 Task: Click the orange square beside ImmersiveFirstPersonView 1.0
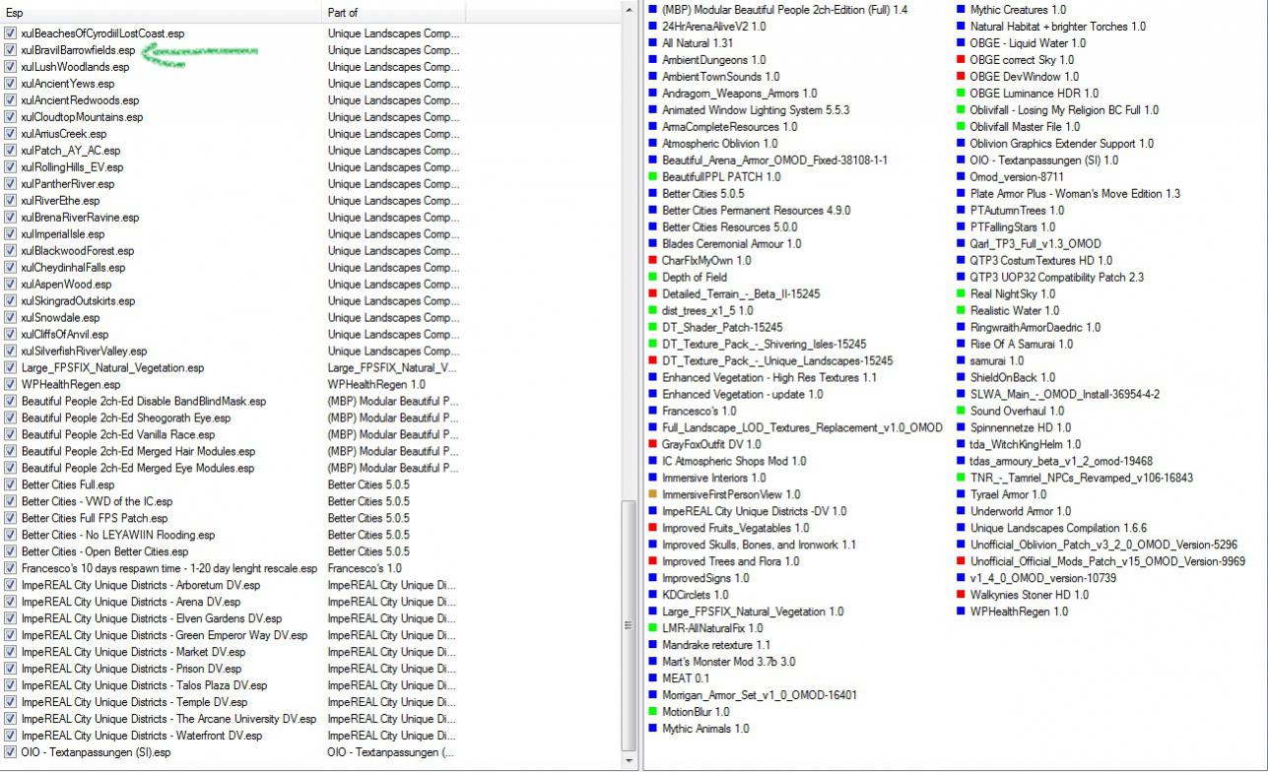(x=652, y=494)
